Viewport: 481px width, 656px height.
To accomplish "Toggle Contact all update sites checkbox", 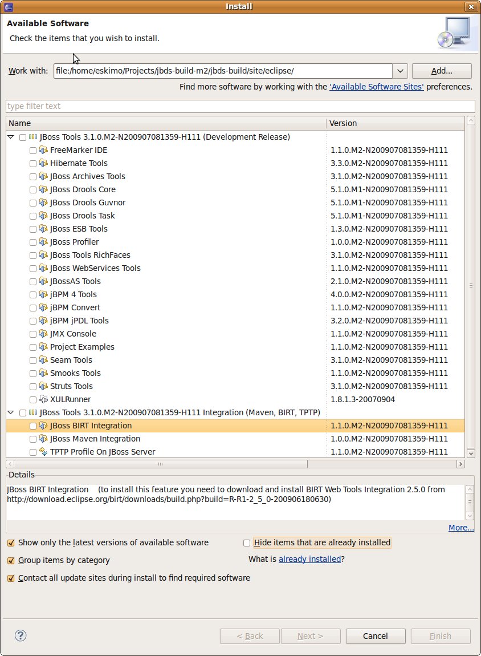I will [x=11, y=578].
